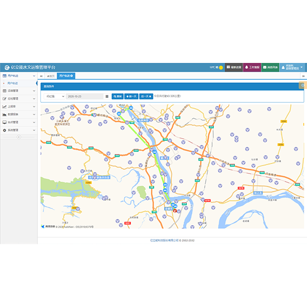Click the user avatar icon in header
307x307 pixels.
tap(283, 68)
